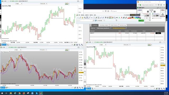Click Share button in bottom-right chart
Image resolution: width=169 pixels, height=95 pixels.
[89, 89]
